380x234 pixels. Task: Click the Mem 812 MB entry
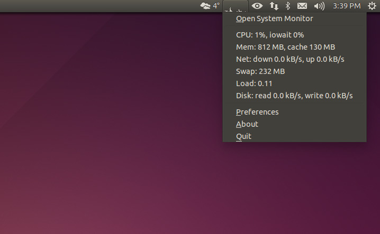285,47
